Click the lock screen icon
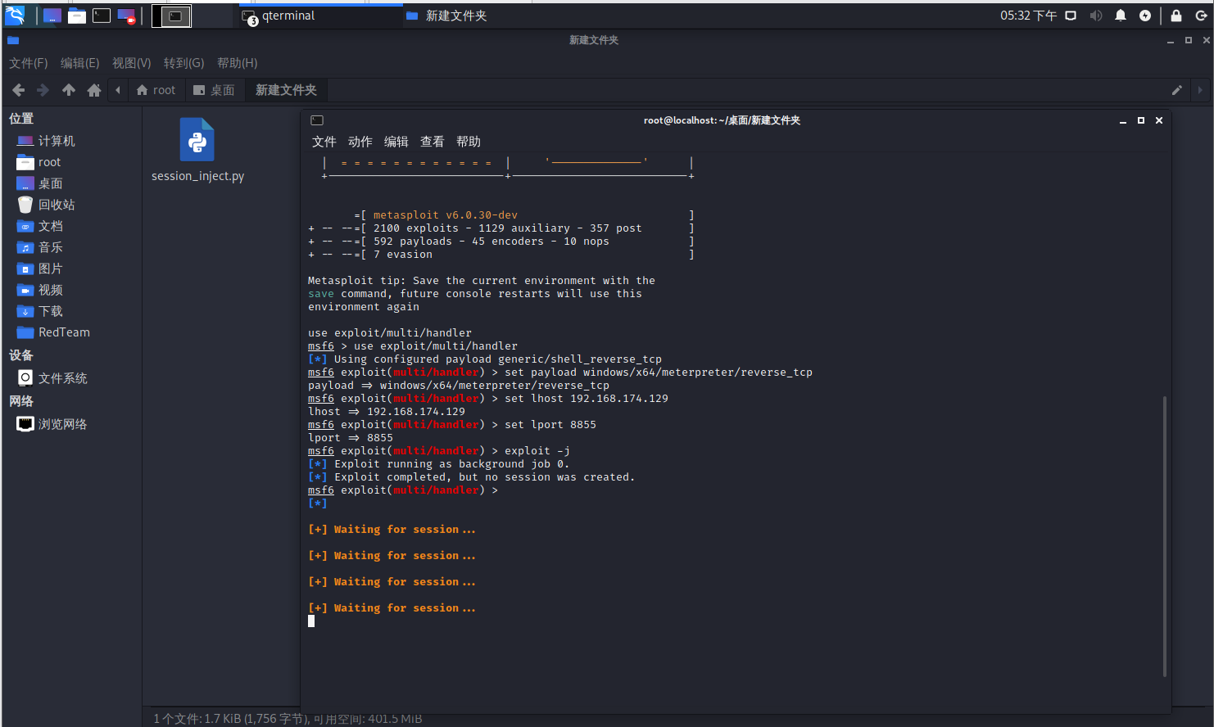Viewport: 1214px width, 727px height. (1176, 16)
